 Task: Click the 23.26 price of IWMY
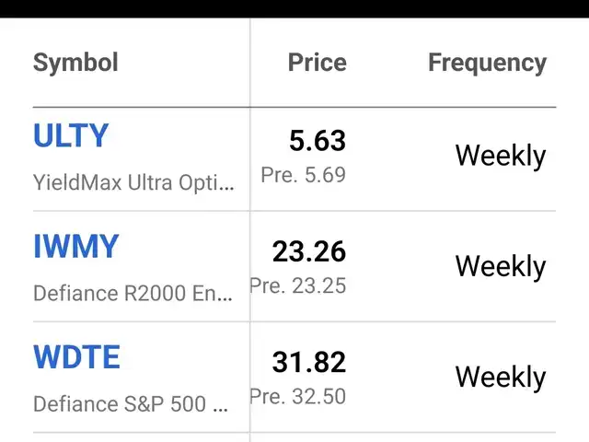308,251
